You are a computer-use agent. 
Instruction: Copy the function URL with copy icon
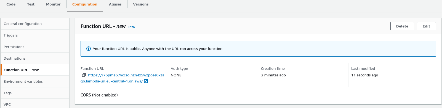tap(84, 75)
